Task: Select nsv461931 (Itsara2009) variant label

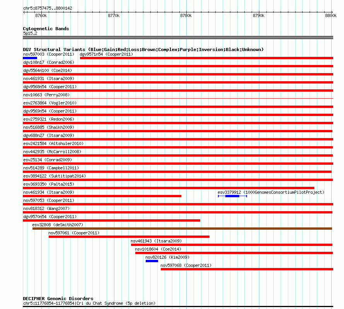Action: tap(49, 79)
